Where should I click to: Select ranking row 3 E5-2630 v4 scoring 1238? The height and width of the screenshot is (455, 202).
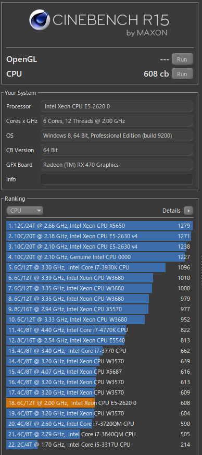pyautogui.click(x=99, y=247)
